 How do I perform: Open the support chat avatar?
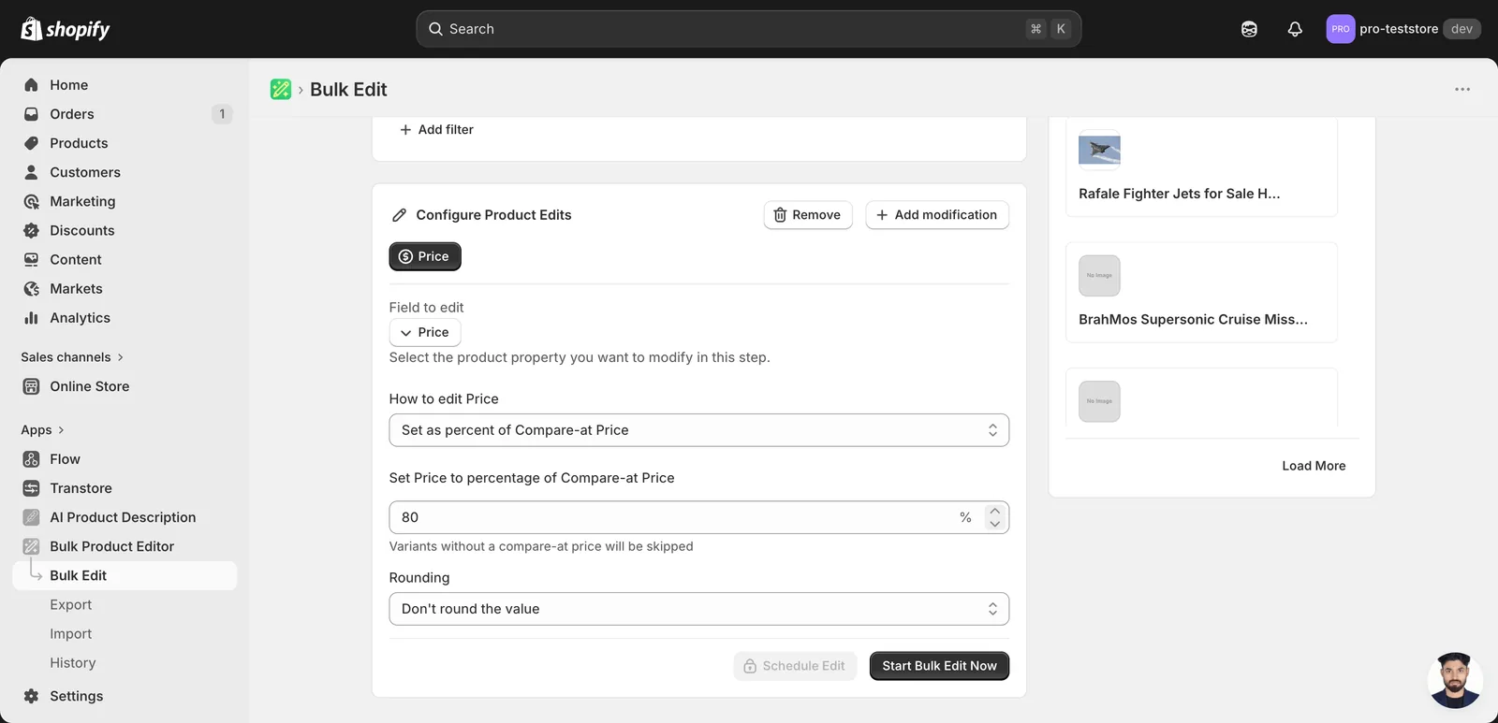[x=1454, y=680]
